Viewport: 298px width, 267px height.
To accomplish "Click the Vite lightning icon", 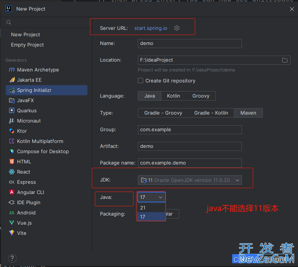I will [x=12, y=233].
